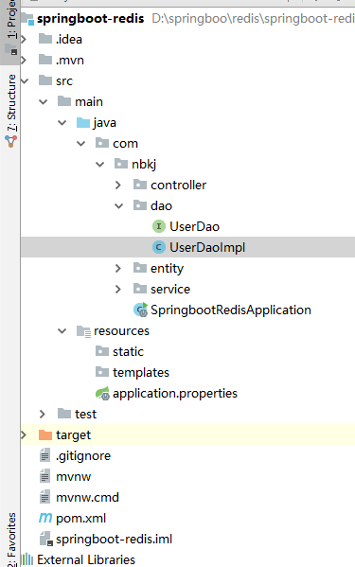The height and width of the screenshot is (567, 355).
Task: Click the orange target folder icon
Action: [x=45, y=434]
